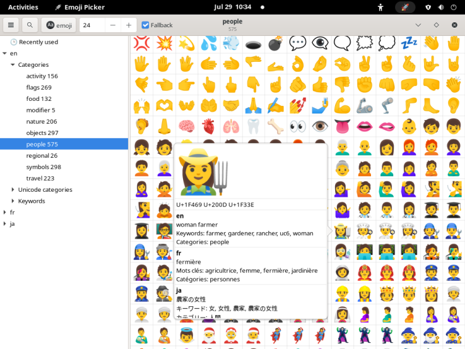465x349 pixels.
Task: Select the bomb emoji
Action: [275, 43]
